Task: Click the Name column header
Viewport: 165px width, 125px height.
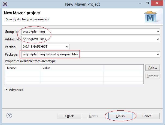Action: (23, 68)
